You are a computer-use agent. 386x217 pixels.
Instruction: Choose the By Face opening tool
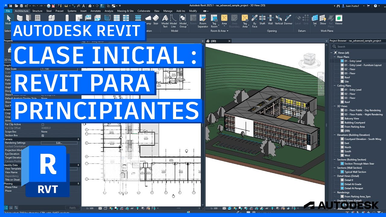click(x=255, y=21)
